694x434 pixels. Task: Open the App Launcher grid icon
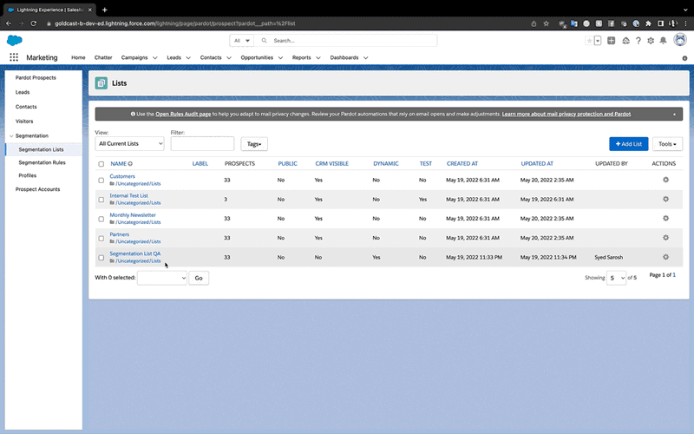pyautogui.click(x=14, y=57)
